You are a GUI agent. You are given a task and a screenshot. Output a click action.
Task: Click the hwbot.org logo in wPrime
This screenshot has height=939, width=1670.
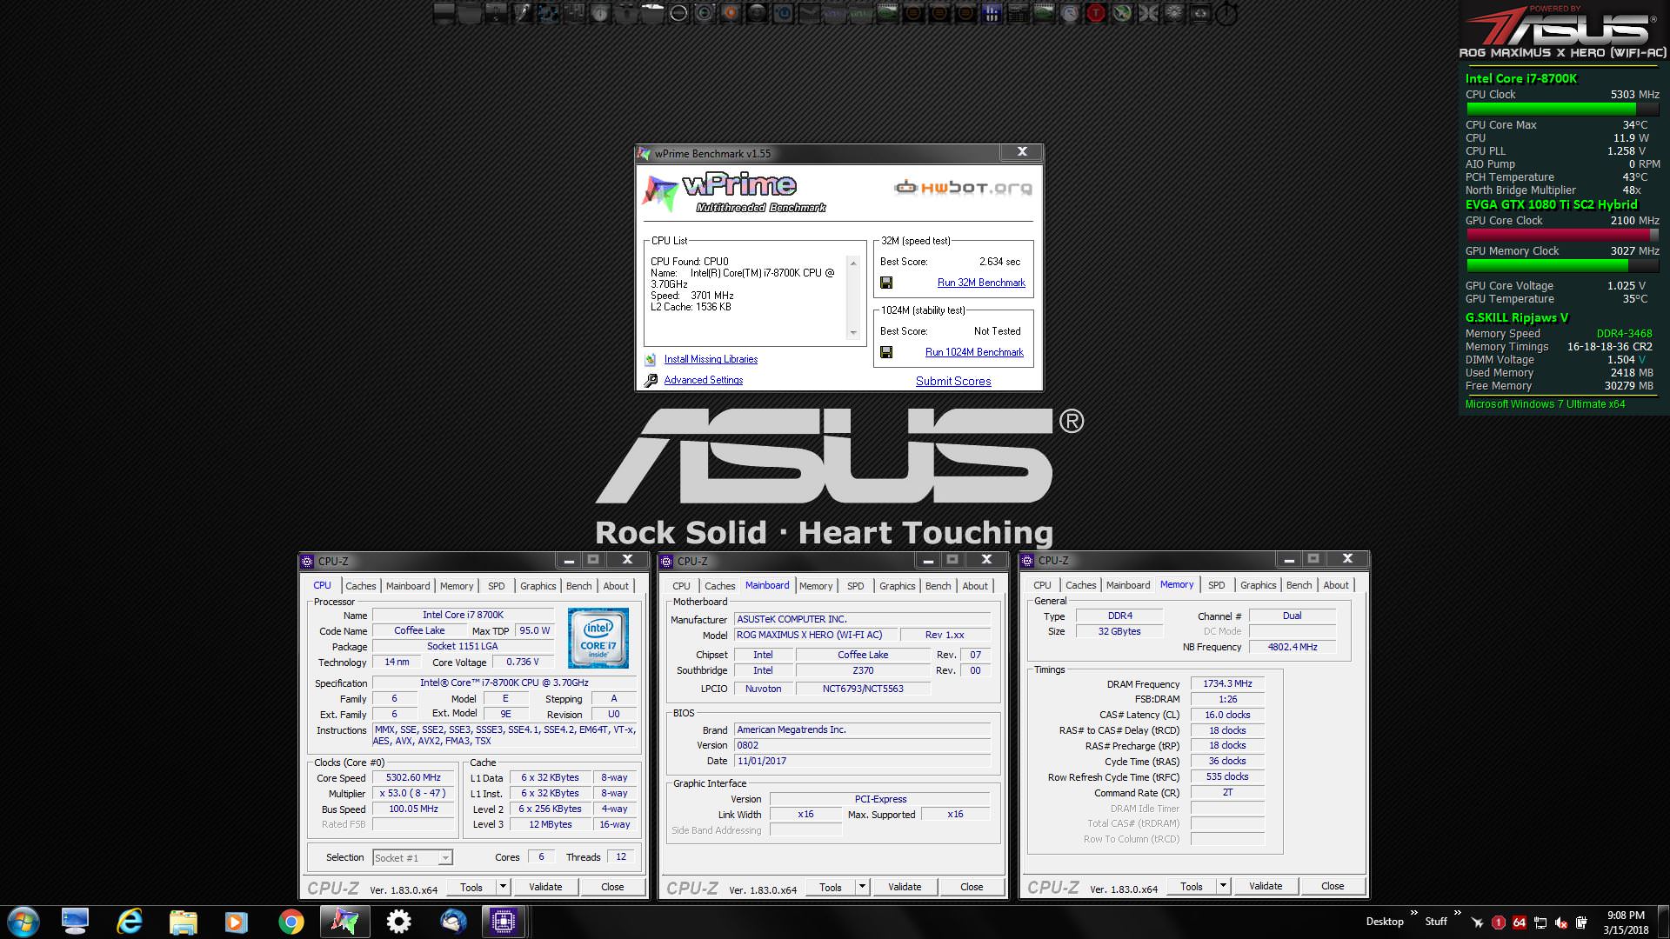(963, 187)
